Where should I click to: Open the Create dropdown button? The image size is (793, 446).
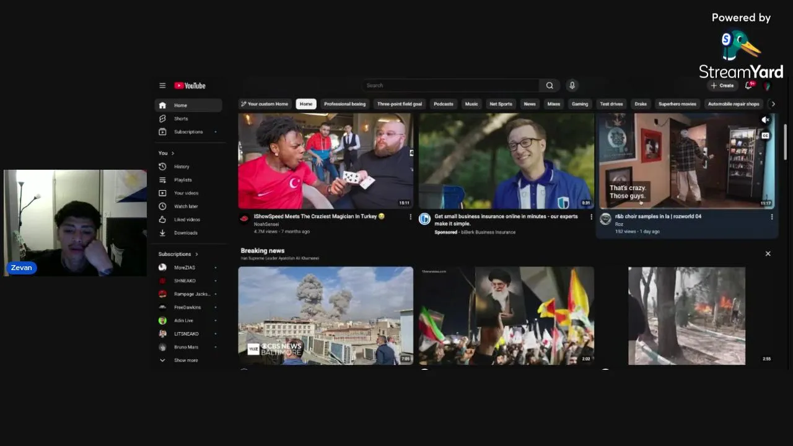tap(722, 85)
